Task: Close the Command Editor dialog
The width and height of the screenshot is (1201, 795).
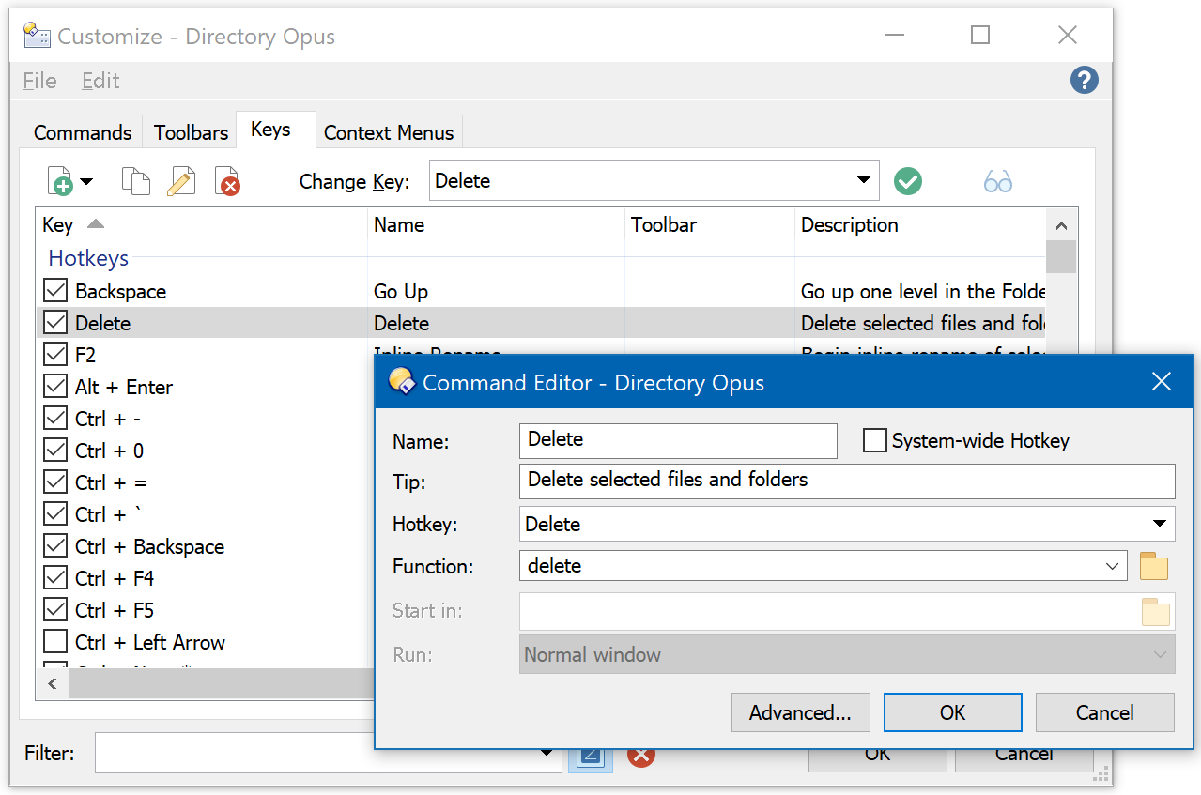Action: (1162, 381)
